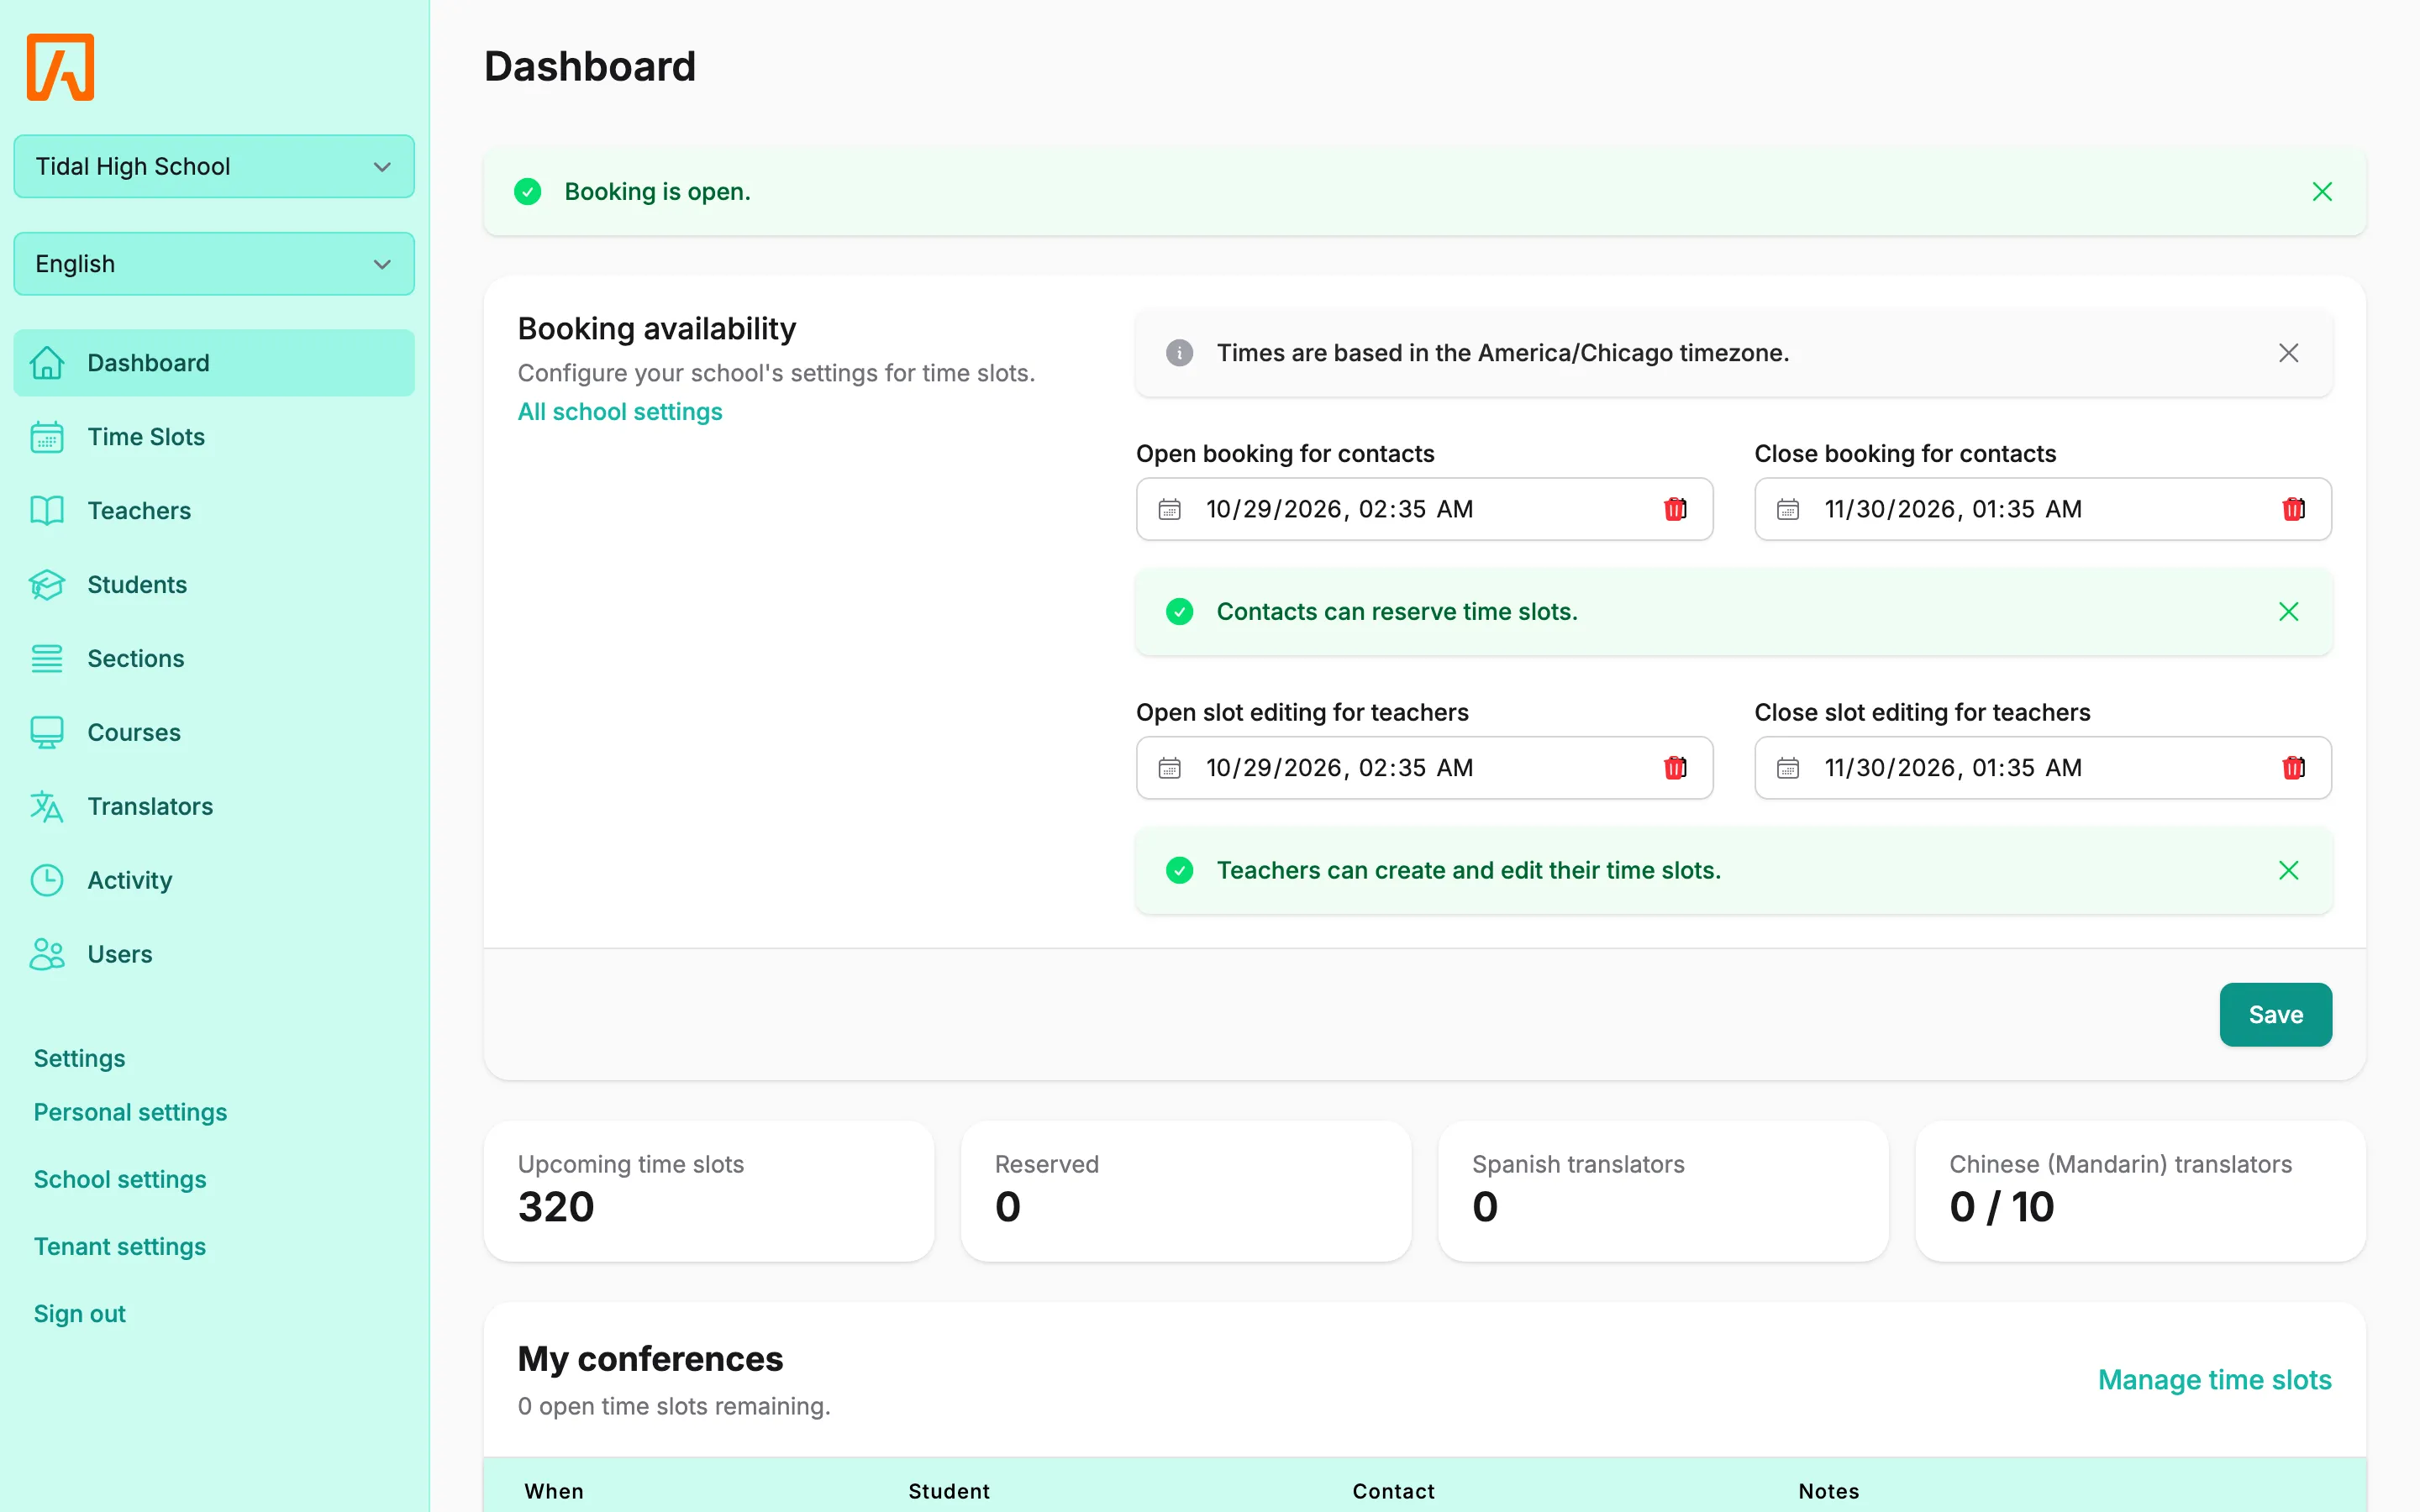Open Personal settings

130,1113
